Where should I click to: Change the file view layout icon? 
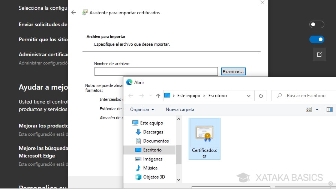(309, 109)
